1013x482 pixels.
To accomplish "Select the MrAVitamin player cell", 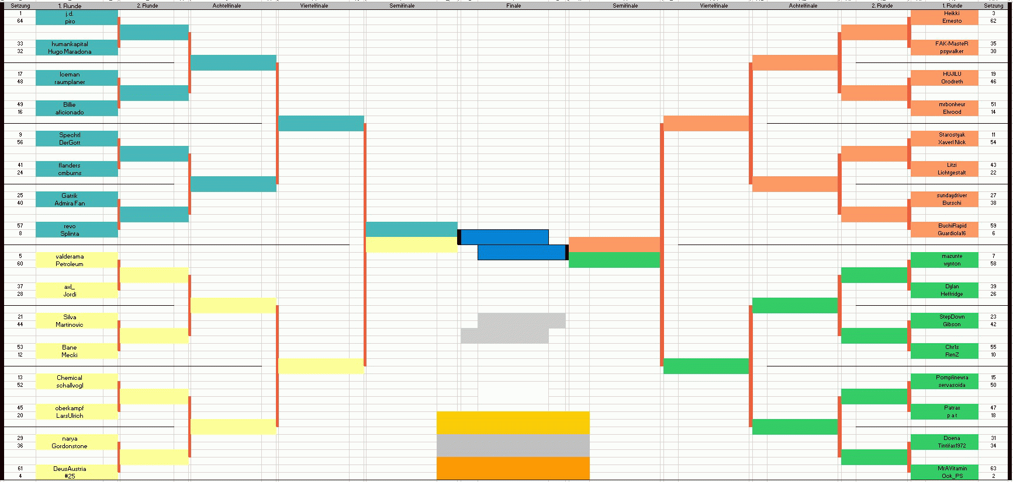I will (944, 469).
